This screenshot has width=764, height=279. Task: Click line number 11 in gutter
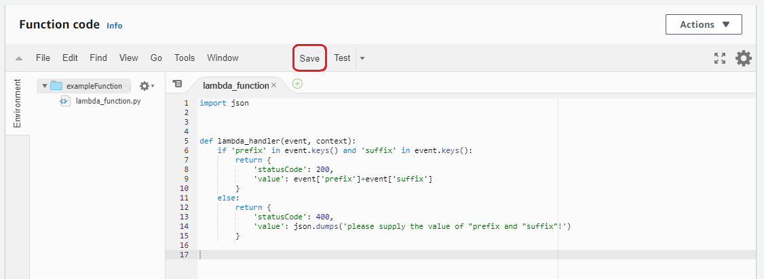[x=184, y=198]
